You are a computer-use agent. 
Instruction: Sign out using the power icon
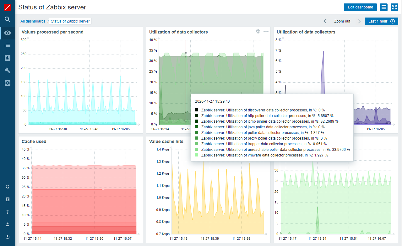coord(7,236)
